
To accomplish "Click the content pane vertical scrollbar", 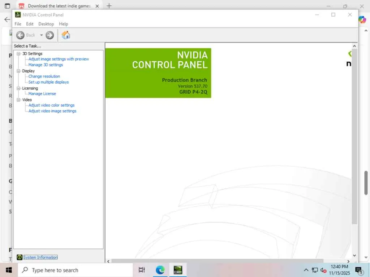I will [354, 136].
